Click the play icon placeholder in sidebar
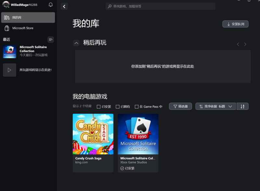 tap(9, 70)
